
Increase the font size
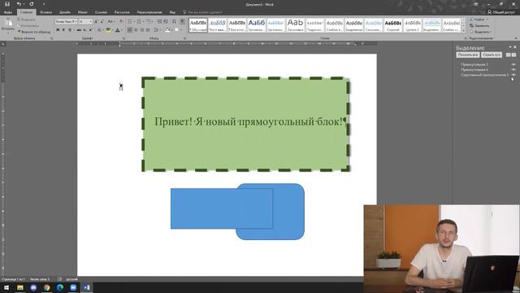click(x=96, y=22)
